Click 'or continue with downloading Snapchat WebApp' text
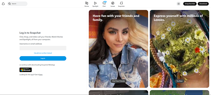Viewport: 211px width, 95px height. (37, 65)
